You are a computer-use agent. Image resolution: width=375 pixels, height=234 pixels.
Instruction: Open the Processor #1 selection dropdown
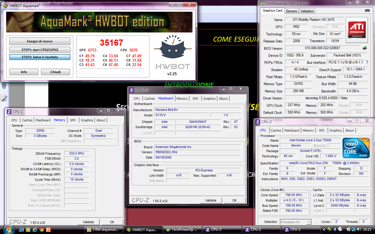[295, 222]
